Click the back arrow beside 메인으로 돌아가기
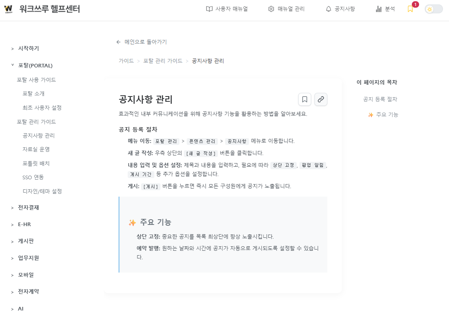 [118, 42]
